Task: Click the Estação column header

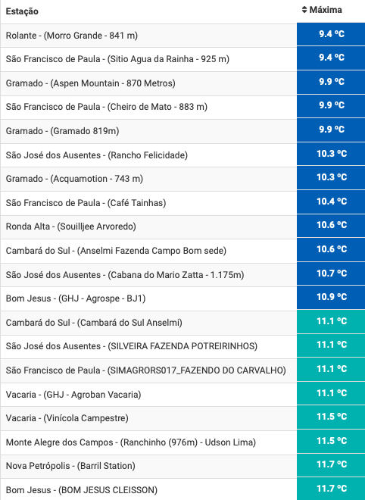Action: tap(22, 11)
